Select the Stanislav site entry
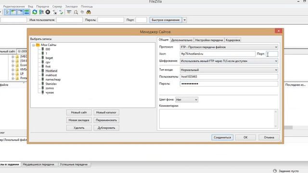 click(x=51, y=84)
